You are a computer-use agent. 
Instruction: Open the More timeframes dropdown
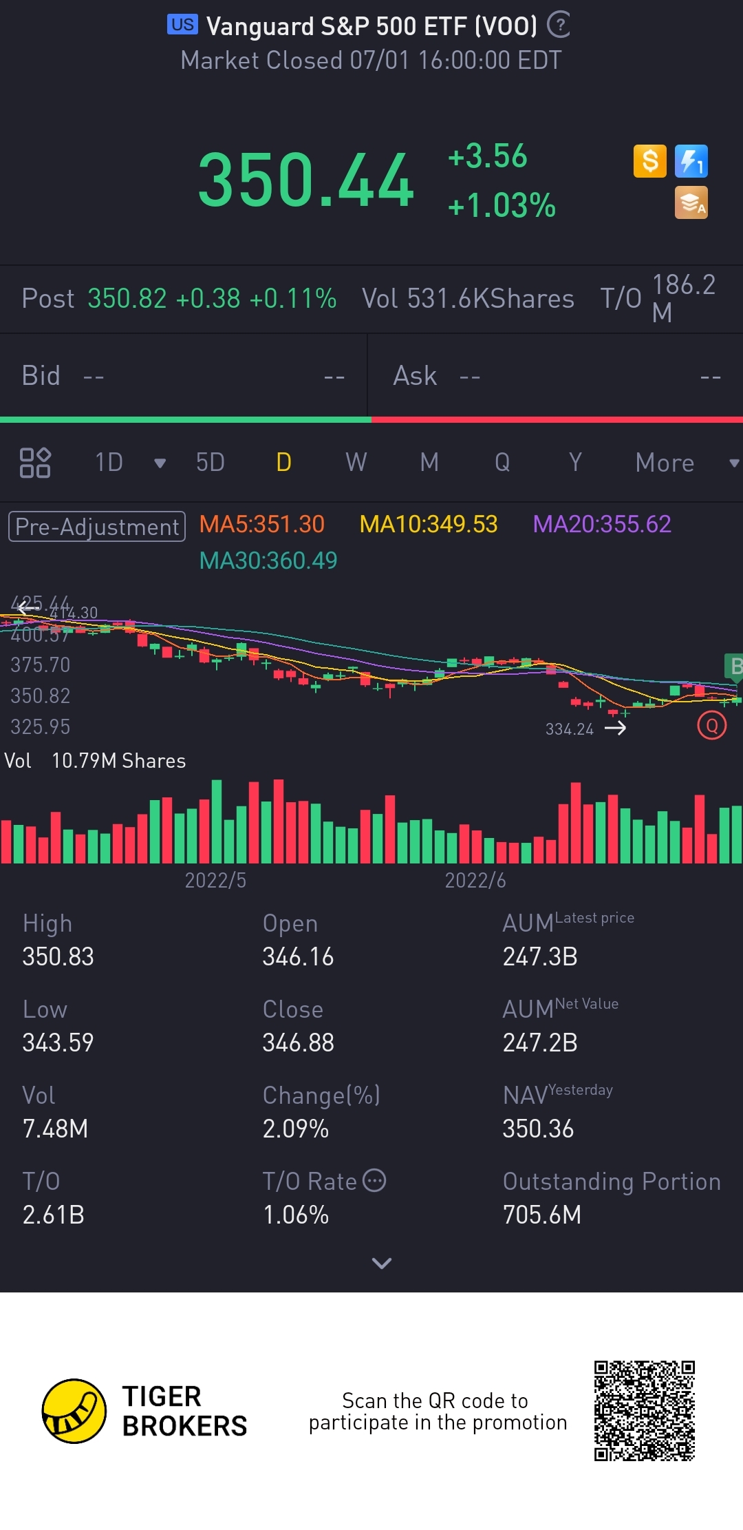coord(687,463)
